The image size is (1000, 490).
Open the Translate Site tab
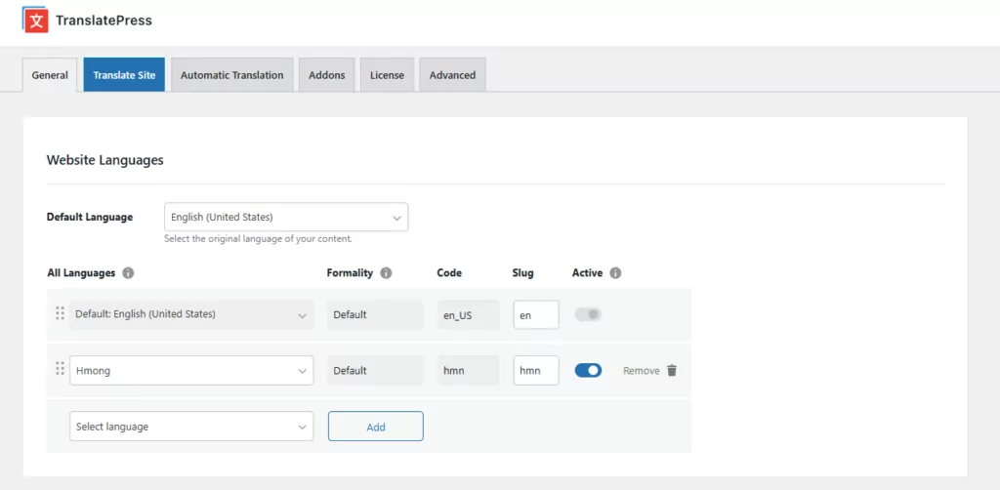(x=124, y=74)
